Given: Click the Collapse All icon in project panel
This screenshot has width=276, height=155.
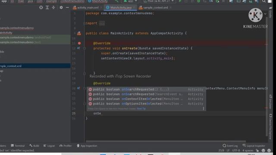Looking at the screenshot, I should click(53, 7).
